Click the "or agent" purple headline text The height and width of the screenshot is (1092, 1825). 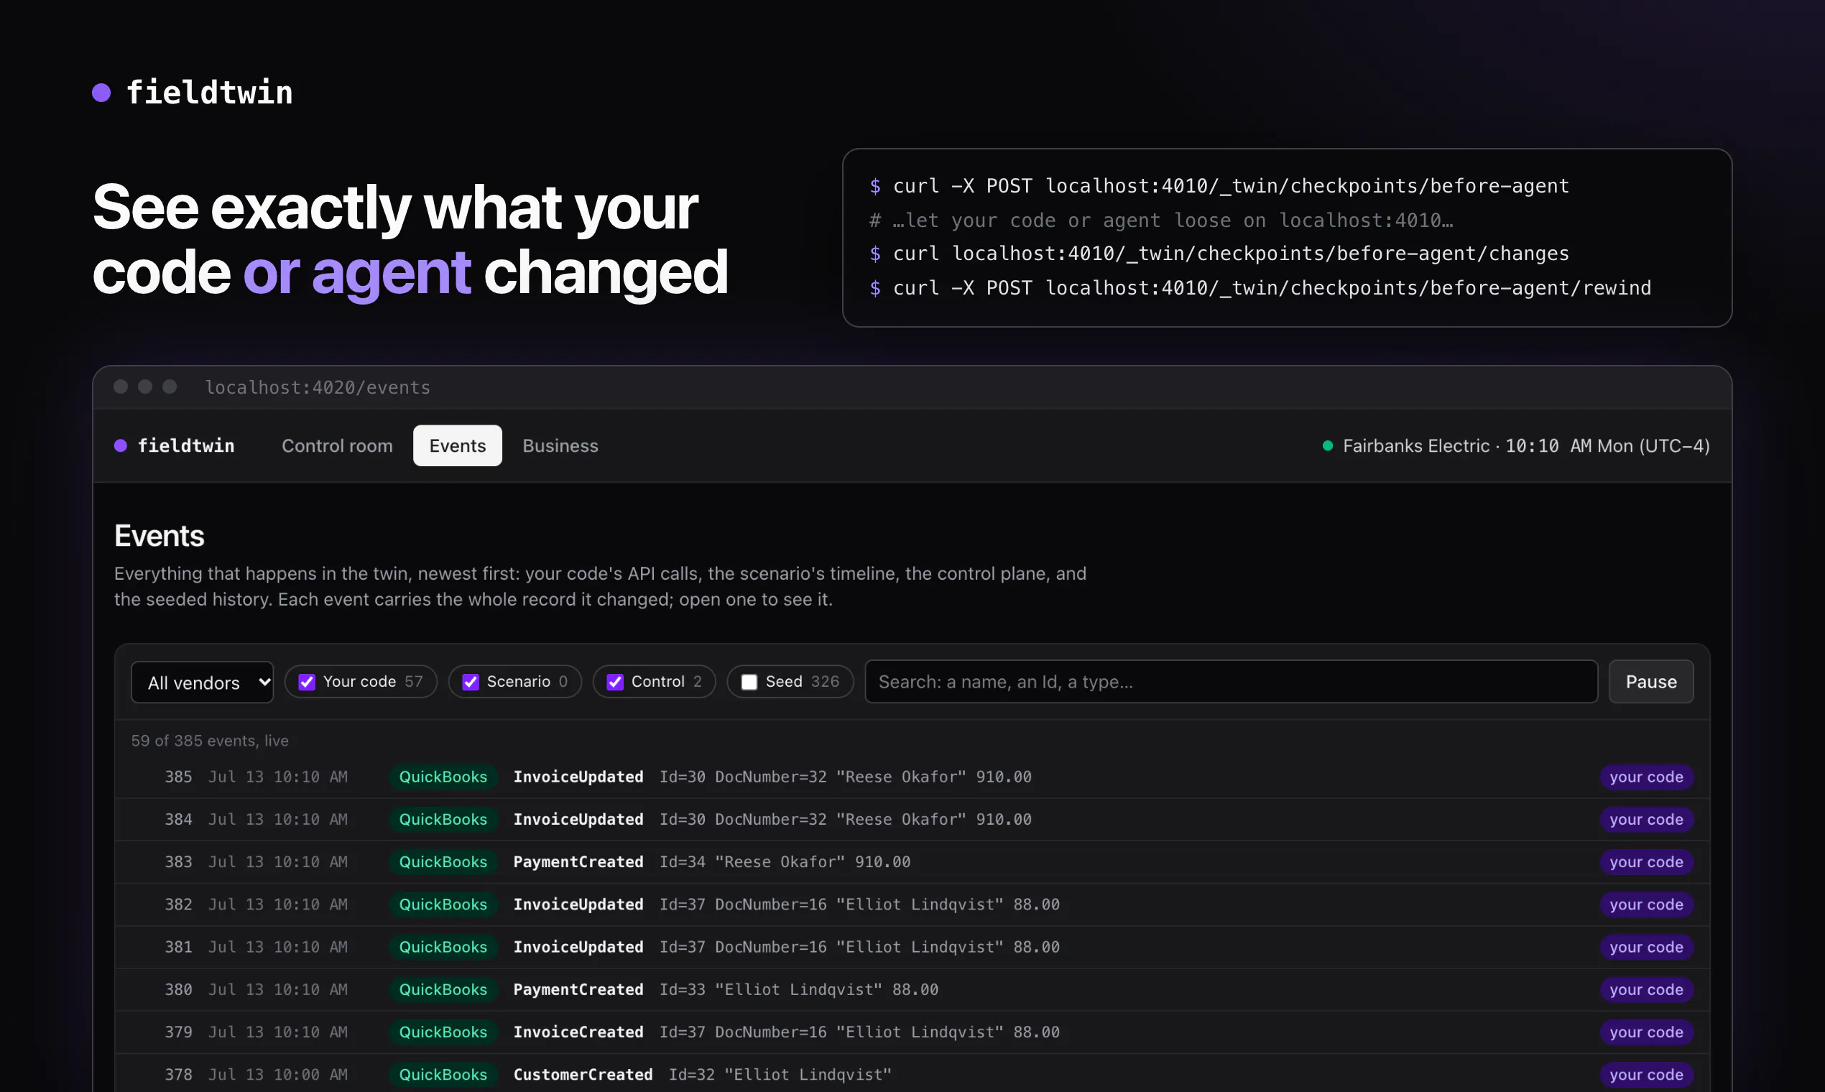pyautogui.click(x=357, y=272)
